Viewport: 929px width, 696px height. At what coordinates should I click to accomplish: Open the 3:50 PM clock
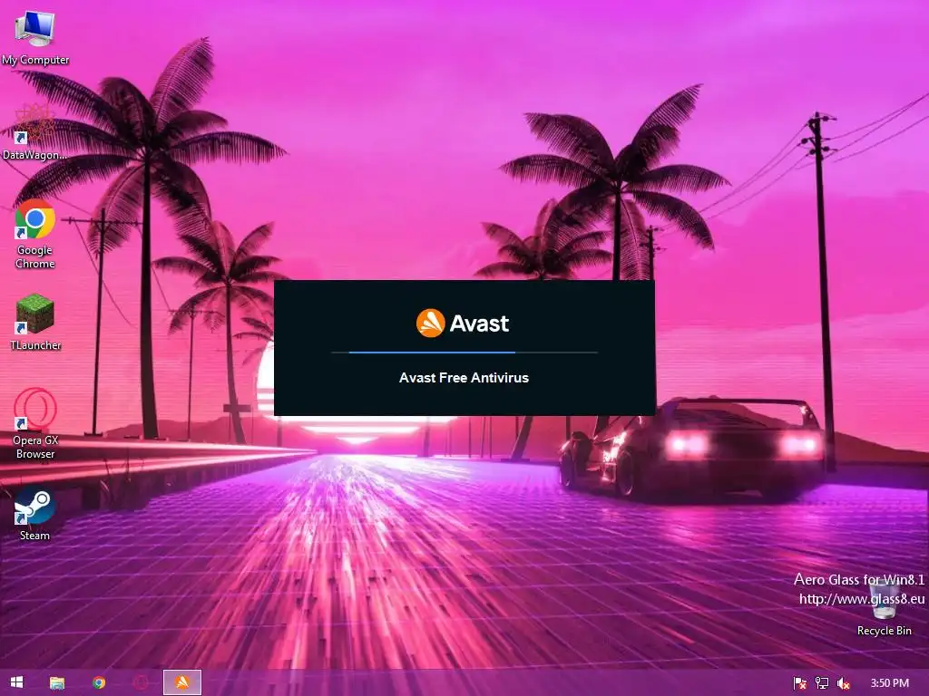coord(890,683)
